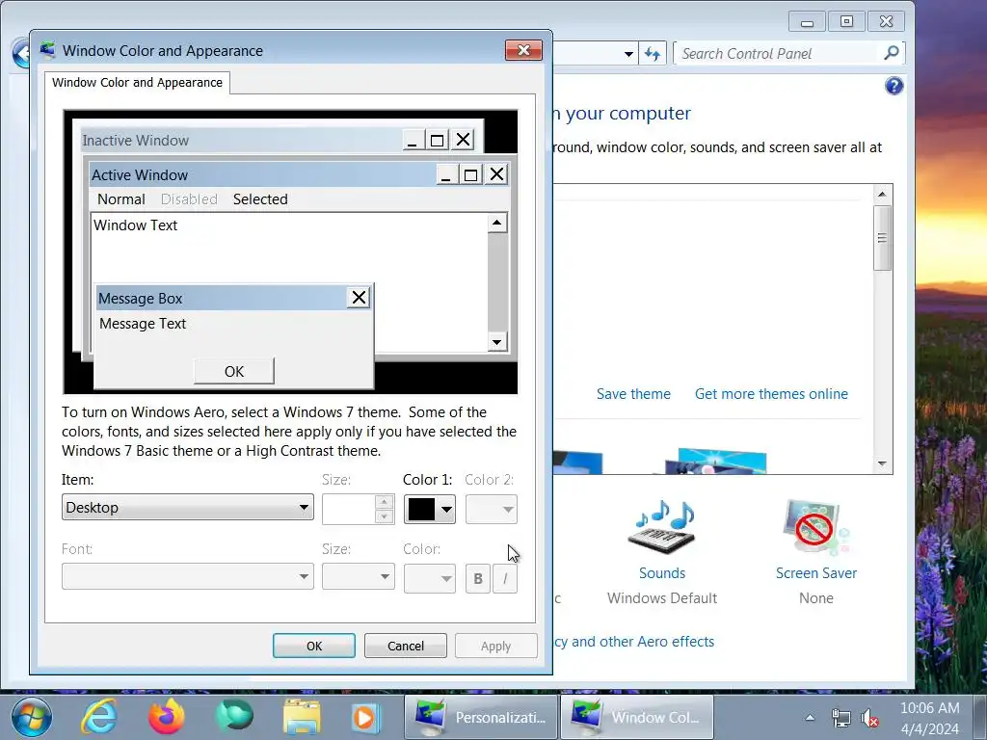Click the search magnifier icon
This screenshot has width=987, height=740.
coord(892,53)
